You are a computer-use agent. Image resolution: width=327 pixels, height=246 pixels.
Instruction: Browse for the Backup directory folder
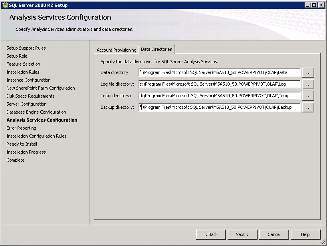pos(308,108)
